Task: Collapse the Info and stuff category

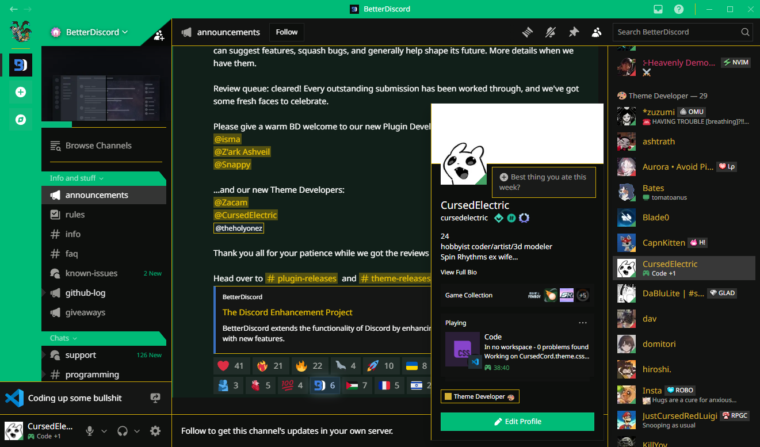Action: click(x=77, y=178)
